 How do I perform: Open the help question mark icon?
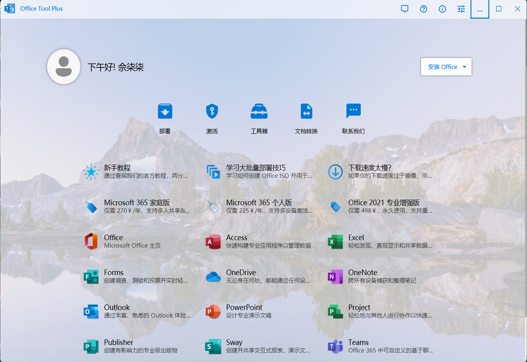coord(423,9)
